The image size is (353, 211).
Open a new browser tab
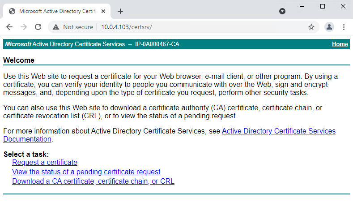(x=120, y=11)
